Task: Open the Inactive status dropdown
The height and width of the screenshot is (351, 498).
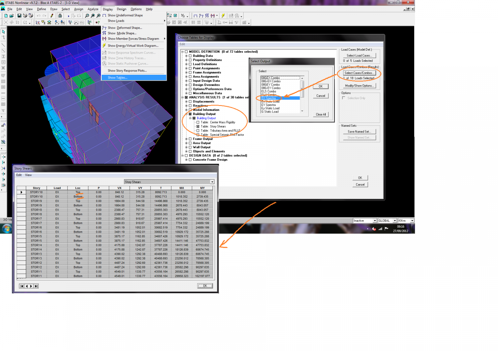Action: 375,221
